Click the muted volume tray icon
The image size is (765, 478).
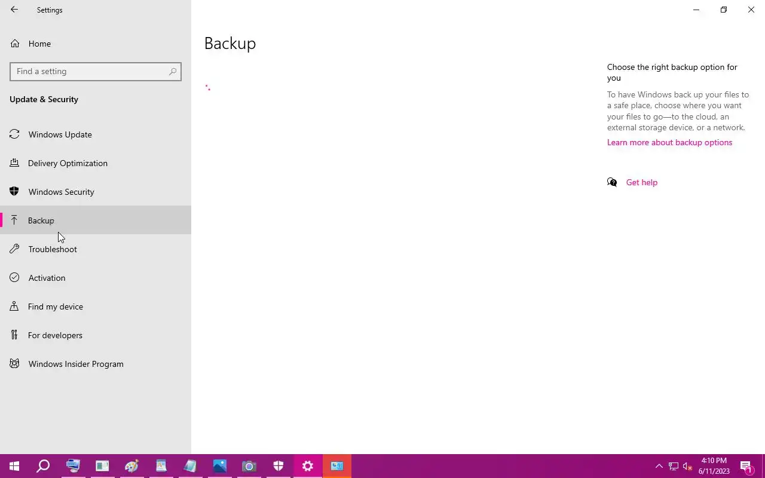tap(687, 466)
